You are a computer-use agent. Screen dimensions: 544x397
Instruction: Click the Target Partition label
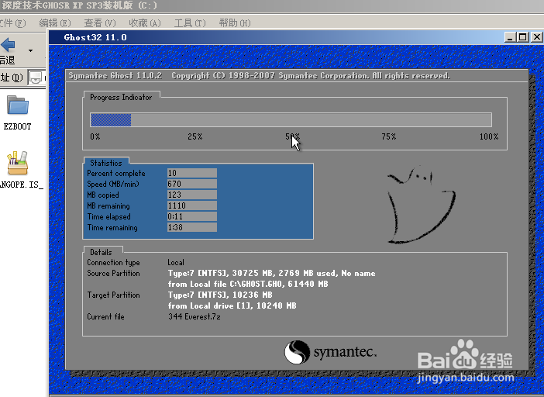tap(113, 295)
